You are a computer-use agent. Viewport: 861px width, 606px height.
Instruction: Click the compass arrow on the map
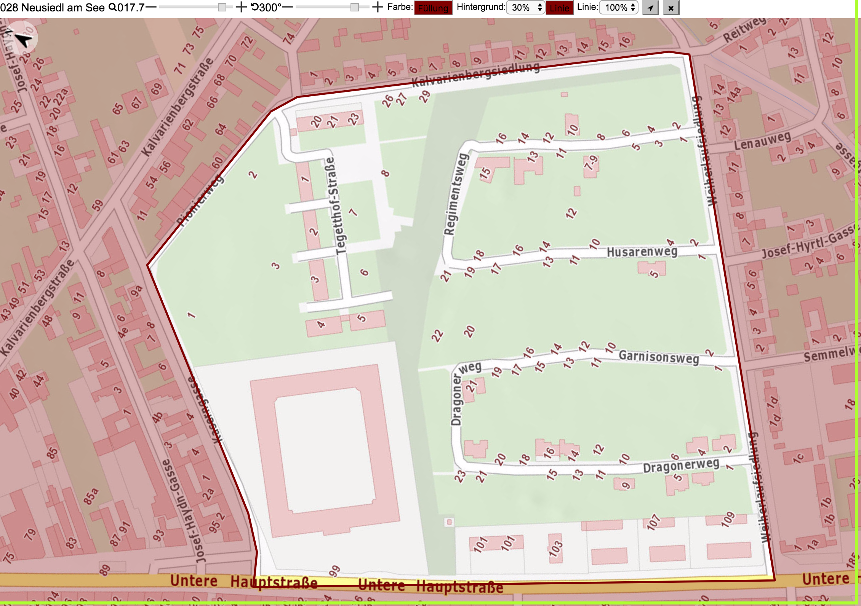pyautogui.click(x=23, y=39)
